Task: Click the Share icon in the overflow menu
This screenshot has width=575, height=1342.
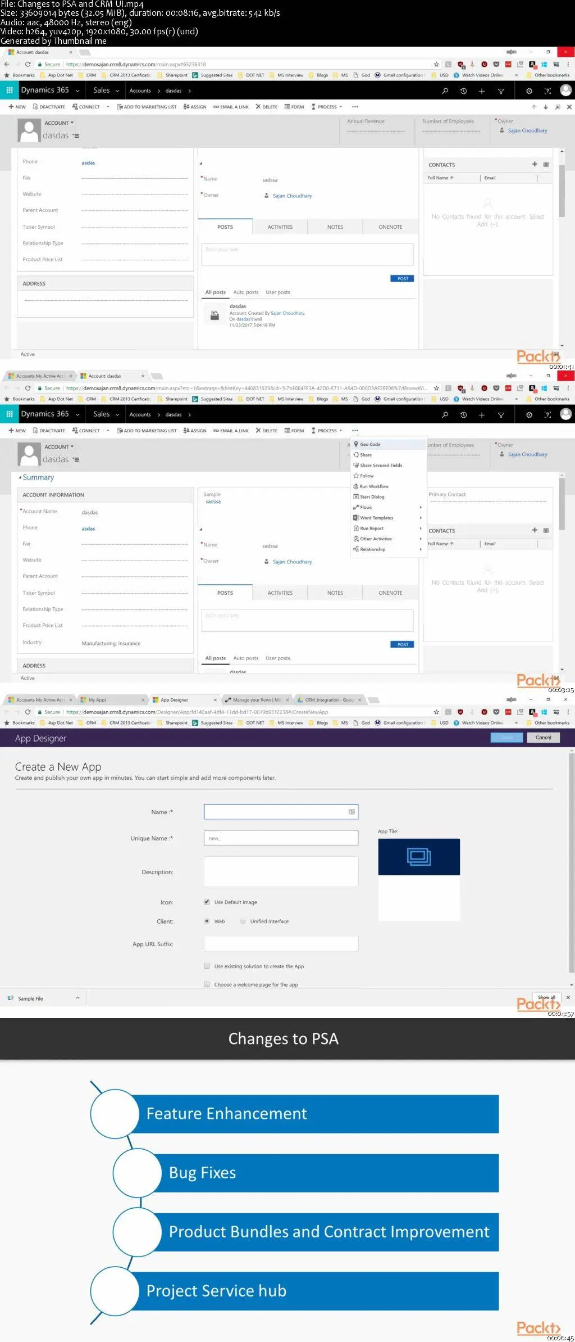Action: (356, 455)
